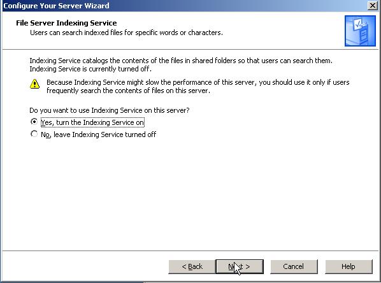The width and height of the screenshot is (381, 283).
Task: Continue the wizard with the Next button
Action: pos(240,266)
